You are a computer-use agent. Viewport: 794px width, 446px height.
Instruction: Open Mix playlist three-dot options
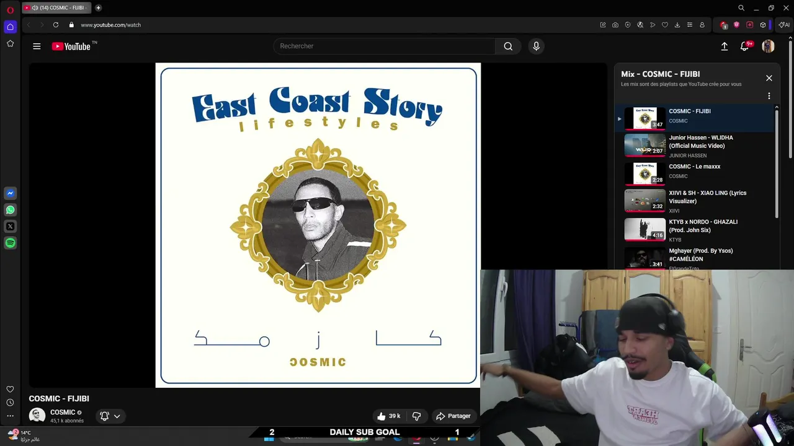click(769, 96)
